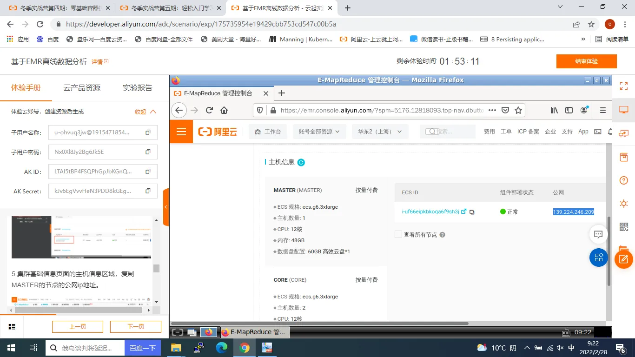Click ICP 备案 in top nav
Screen dimensions: 635x357
tap(528, 132)
